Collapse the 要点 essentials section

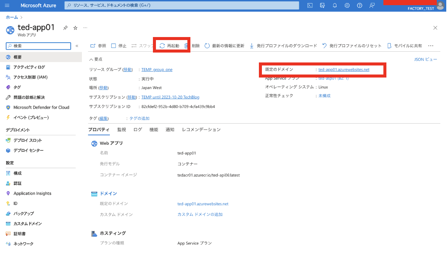[96, 59]
